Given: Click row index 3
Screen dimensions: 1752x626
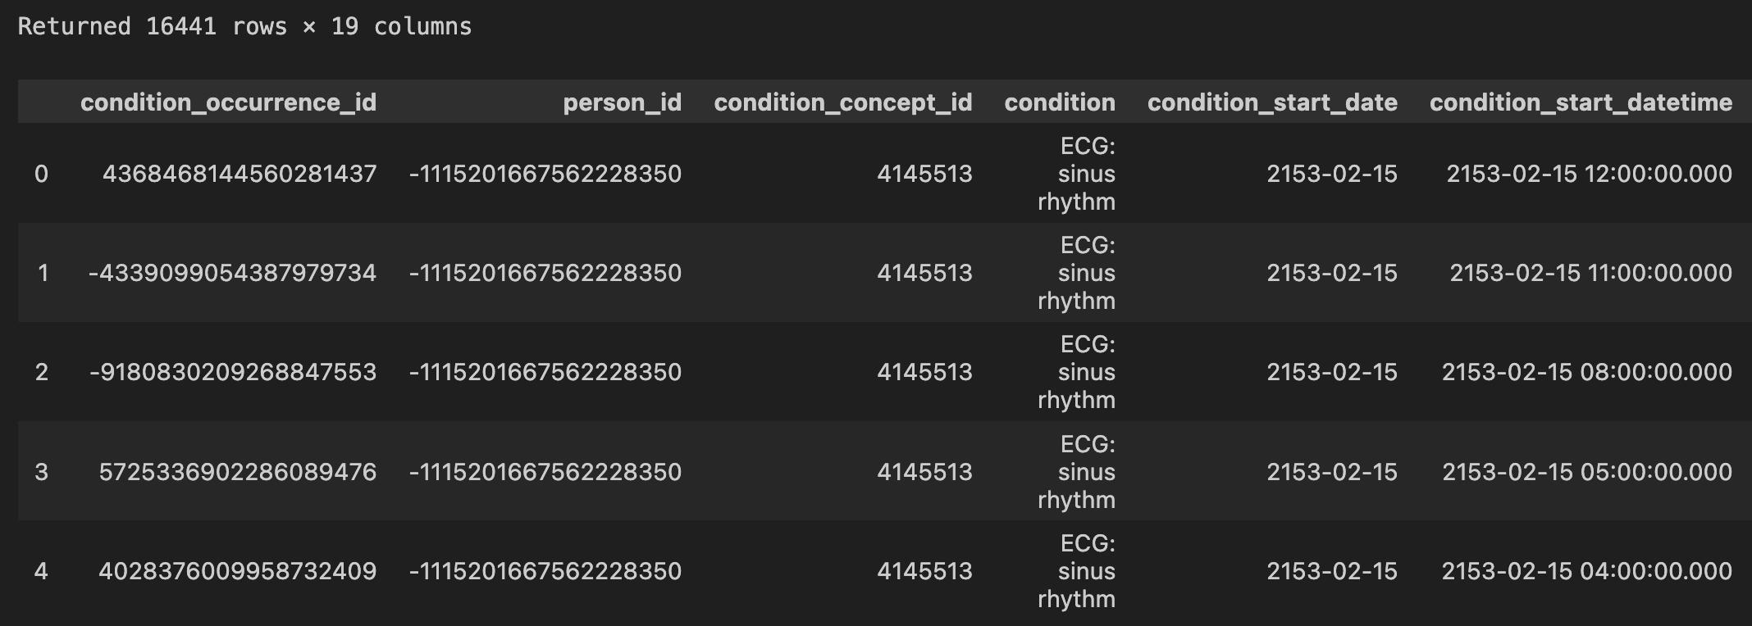Looking at the screenshot, I should pyautogui.click(x=41, y=472).
